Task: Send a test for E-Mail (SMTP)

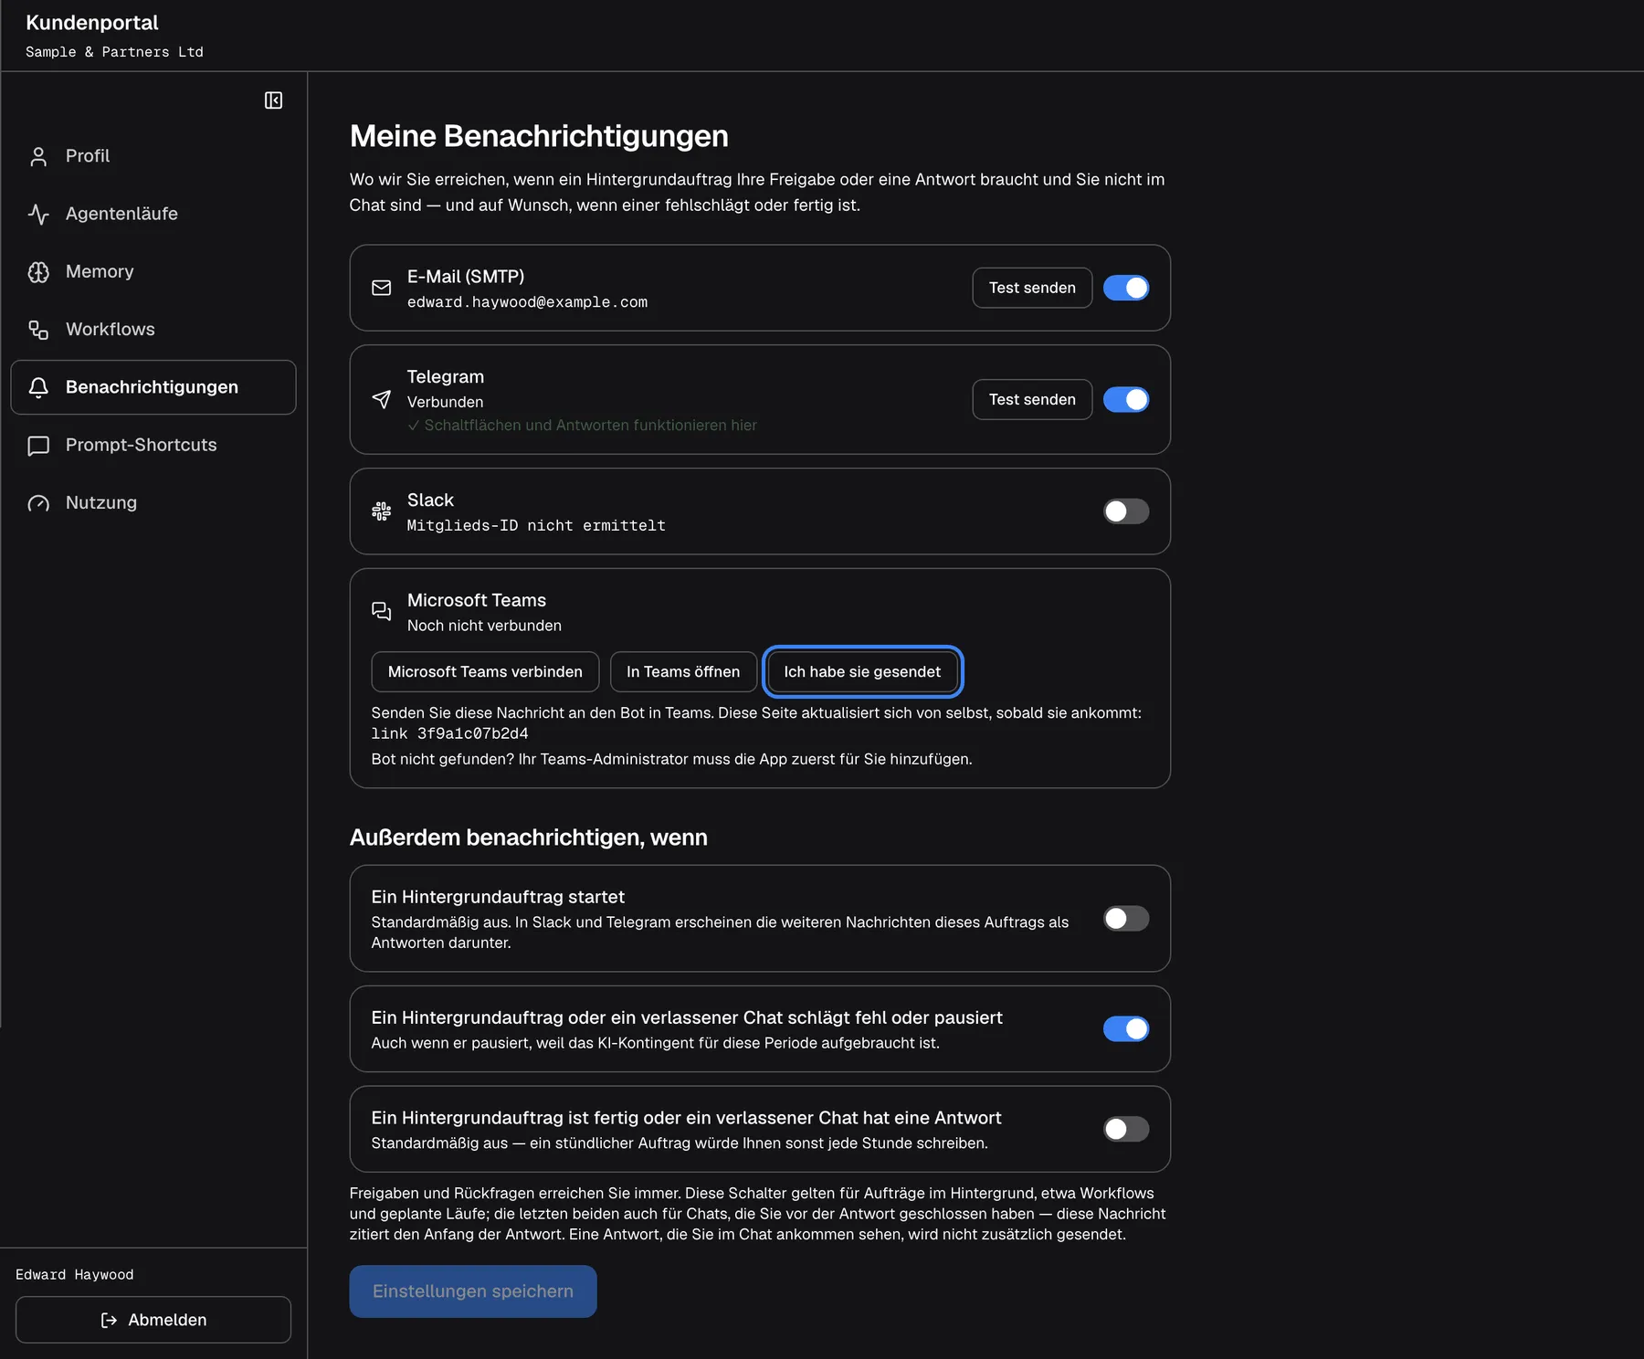Action: coord(1032,288)
